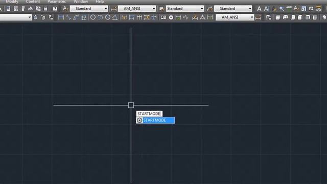
Task: Select the Single Line Text tool
Action: pos(266,9)
